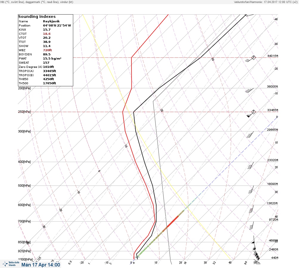Screen dimensions: 299x268
Task: Click the TROPO(A) value in the indexes table
Action: pos(49,71)
